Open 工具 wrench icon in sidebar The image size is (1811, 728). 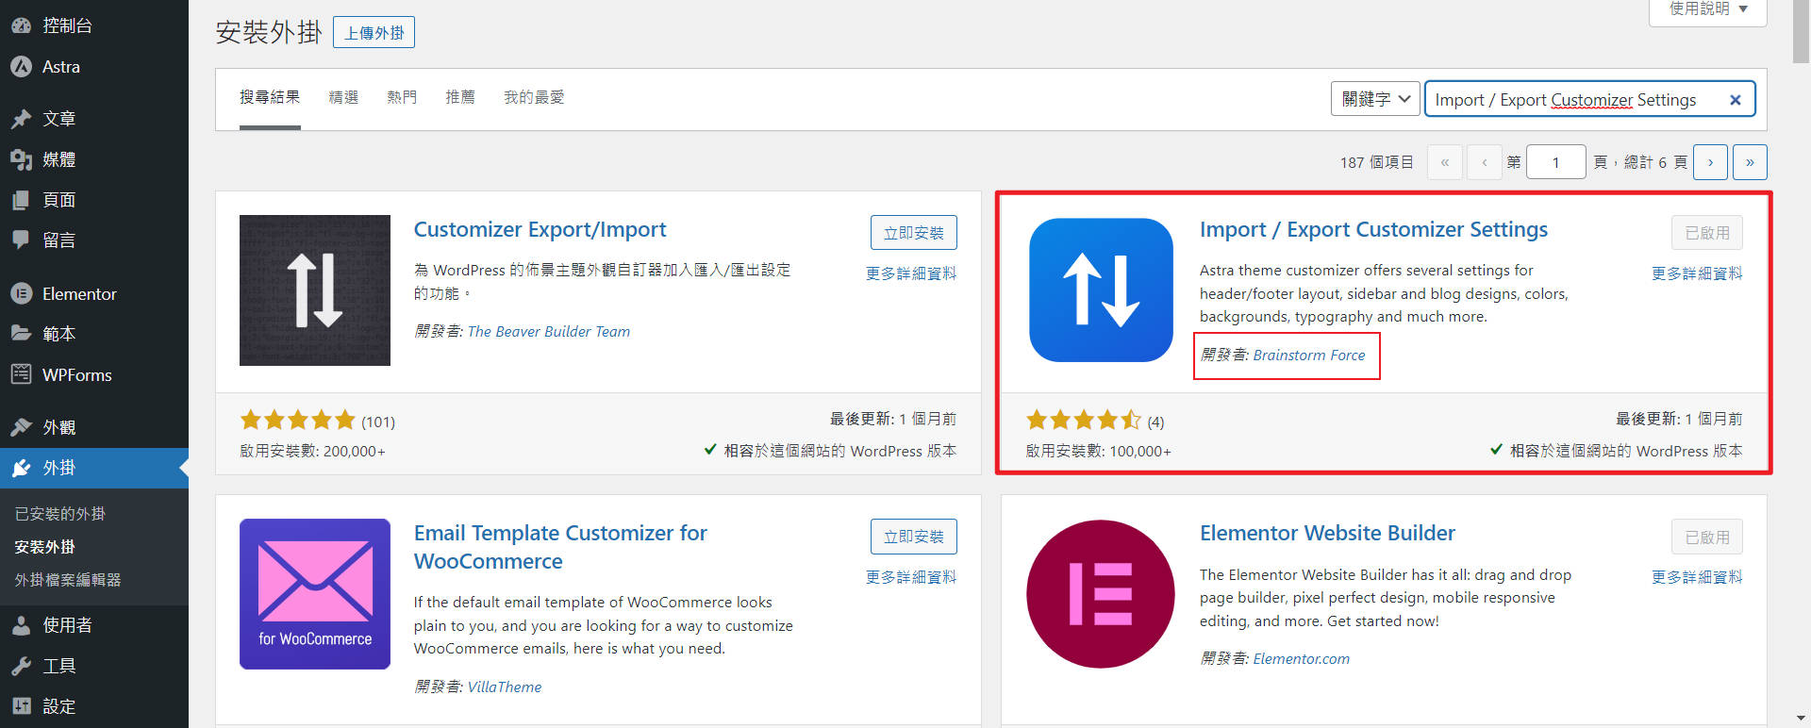21,666
